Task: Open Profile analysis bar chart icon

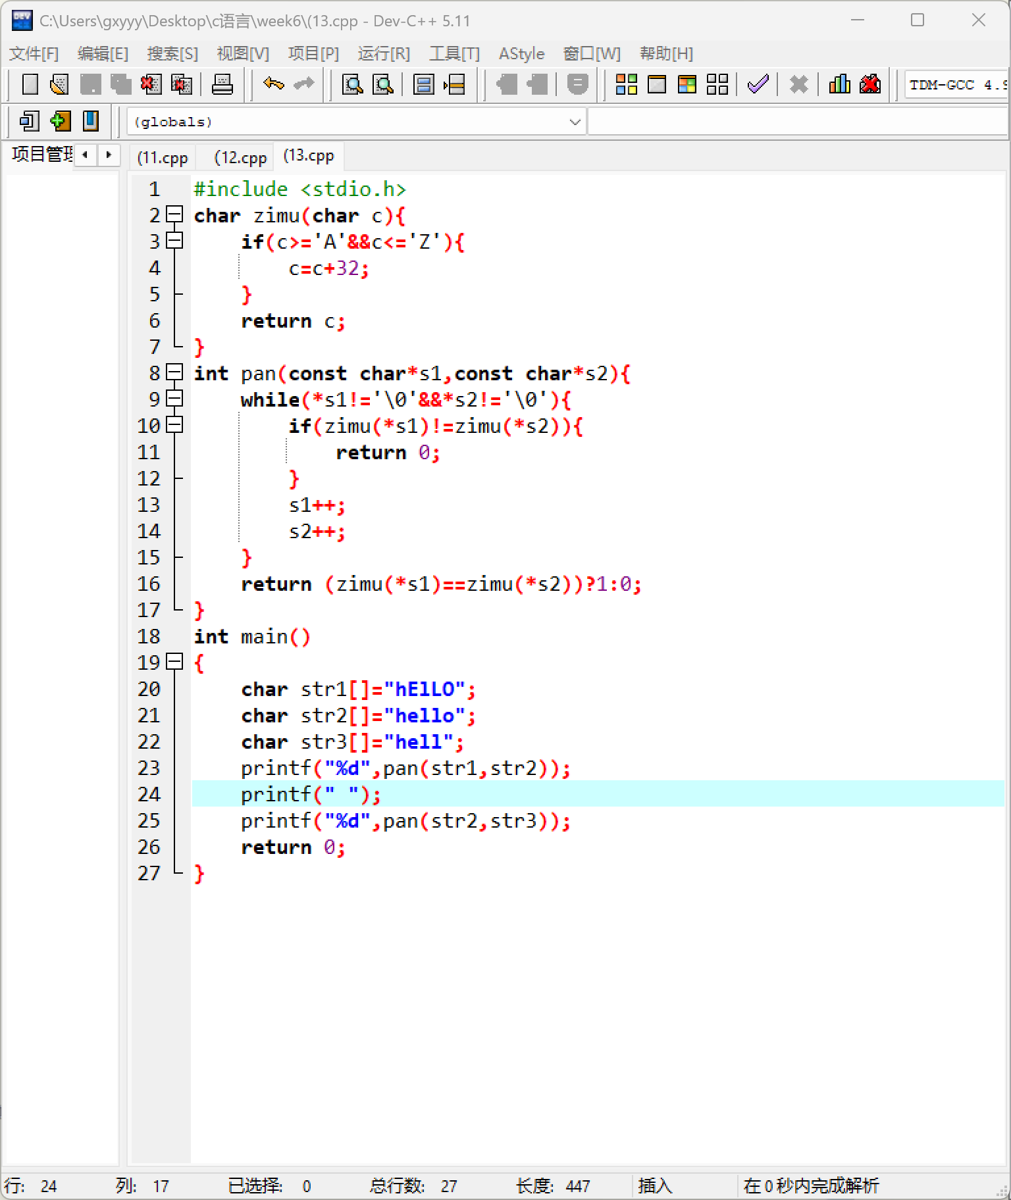Action: pos(839,84)
